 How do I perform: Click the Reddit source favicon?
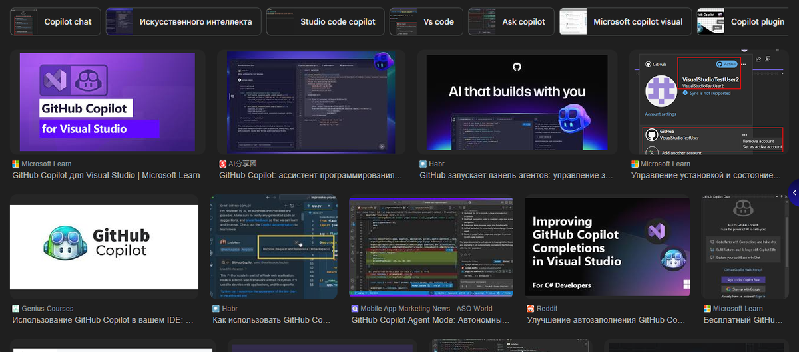(530, 309)
